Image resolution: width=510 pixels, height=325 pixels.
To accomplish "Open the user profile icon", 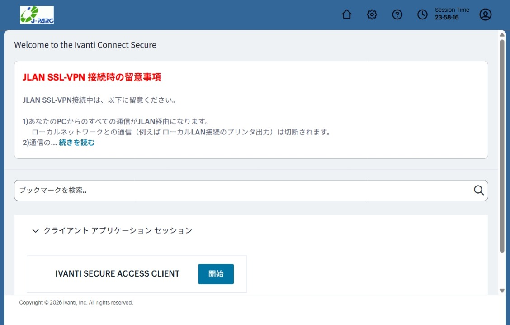I will coord(485,14).
